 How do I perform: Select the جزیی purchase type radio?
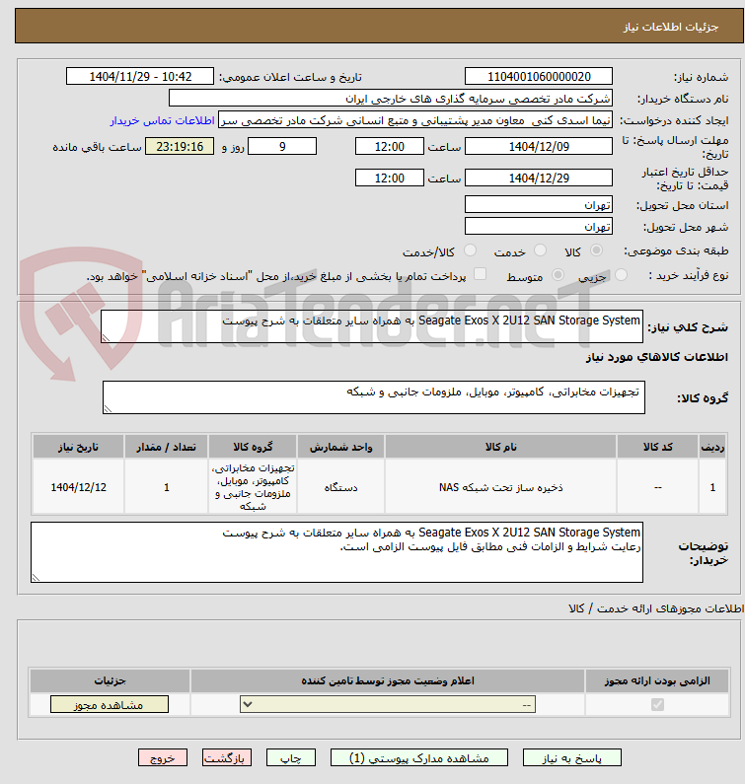[621, 275]
